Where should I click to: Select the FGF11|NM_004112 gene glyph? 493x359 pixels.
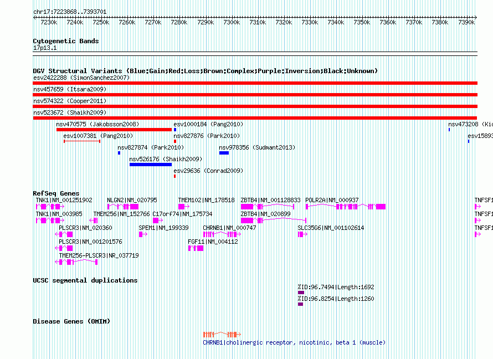click(196, 248)
